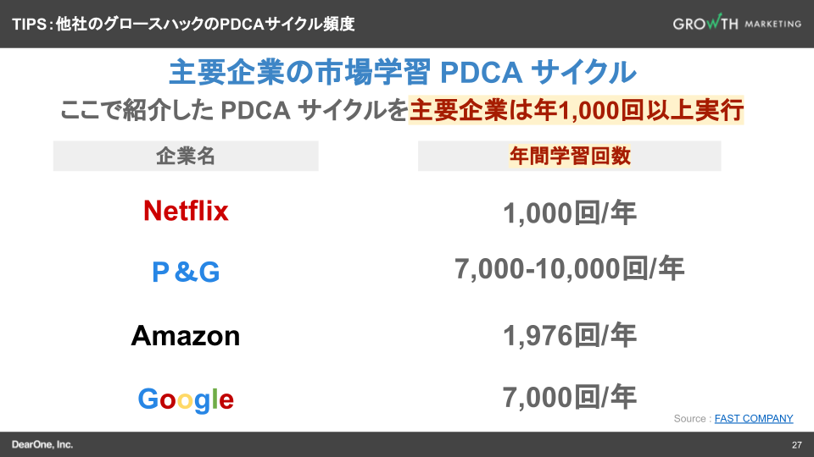Select the black Amazon company name
Screen dimensions: 814x457
(186, 336)
